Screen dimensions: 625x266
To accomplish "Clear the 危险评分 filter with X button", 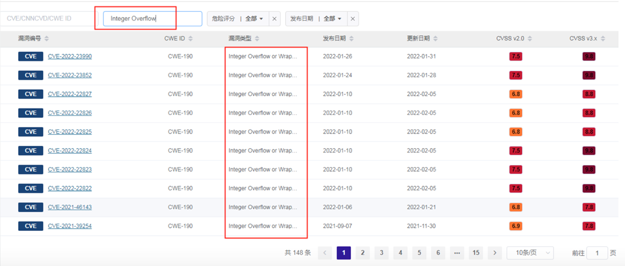I will pyautogui.click(x=274, y=19).
